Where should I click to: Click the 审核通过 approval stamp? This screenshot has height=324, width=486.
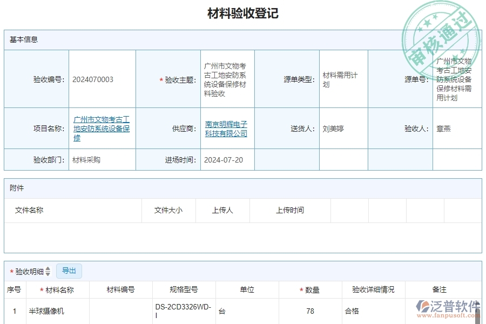coord(440,33)
